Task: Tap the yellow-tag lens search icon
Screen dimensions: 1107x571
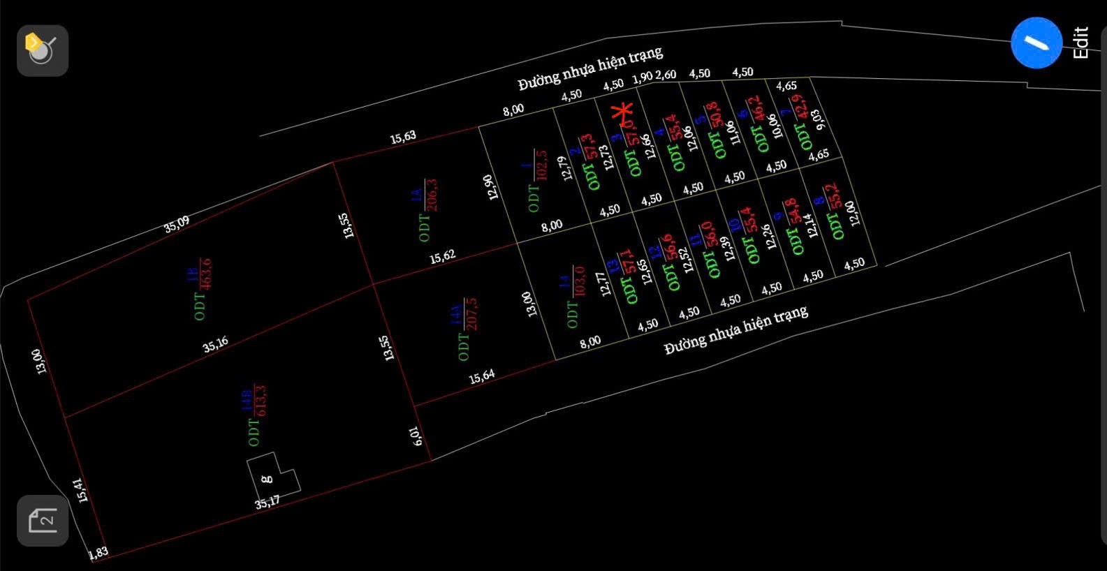Action: (42, 50)
